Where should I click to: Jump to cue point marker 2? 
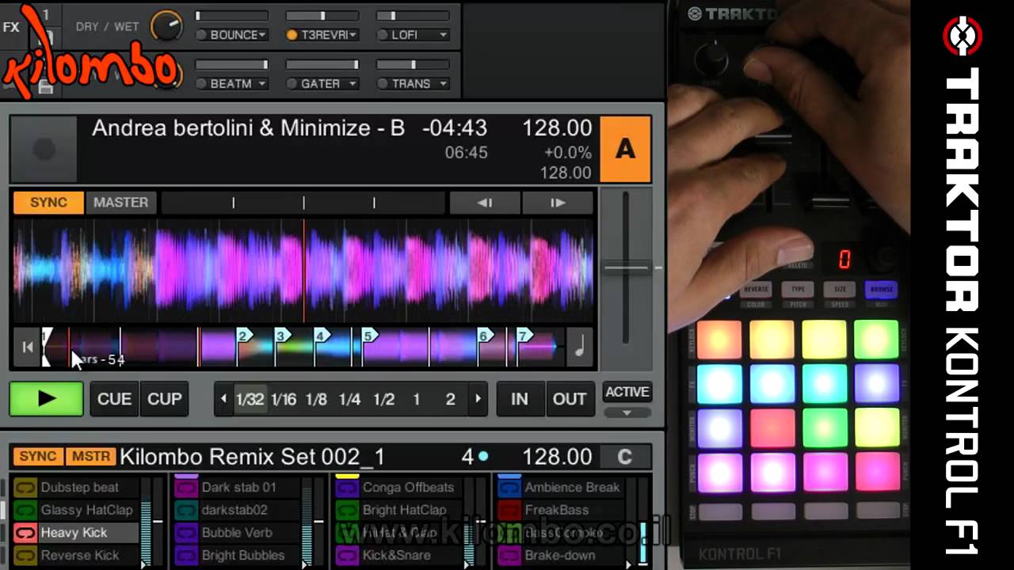pyautogui.click(x=245, y=336)
